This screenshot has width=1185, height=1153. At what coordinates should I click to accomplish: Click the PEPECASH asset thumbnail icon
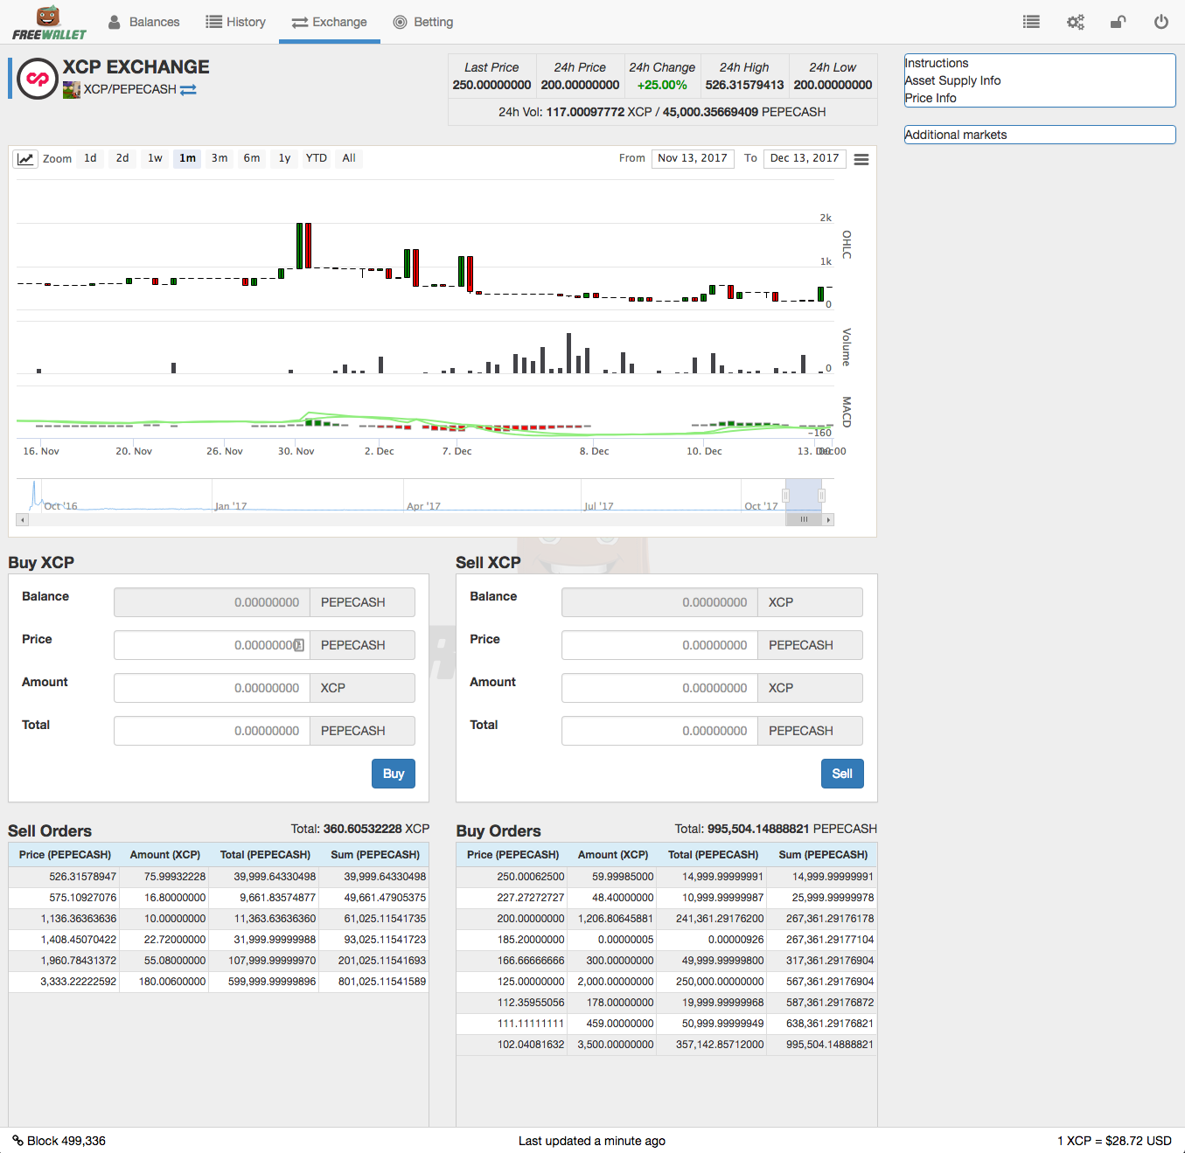click(72, 89)
